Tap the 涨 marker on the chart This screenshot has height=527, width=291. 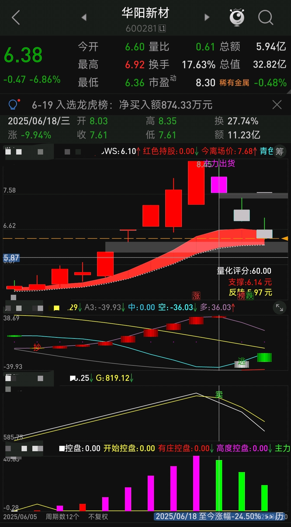tap(196, 296)
